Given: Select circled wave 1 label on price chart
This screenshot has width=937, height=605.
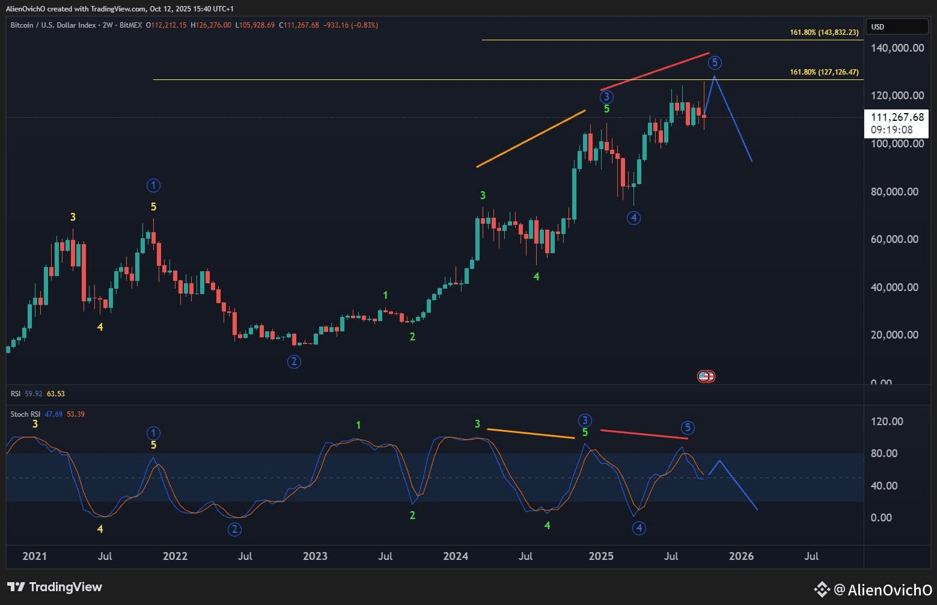Looking at the screenshot, I should [153, 185].
